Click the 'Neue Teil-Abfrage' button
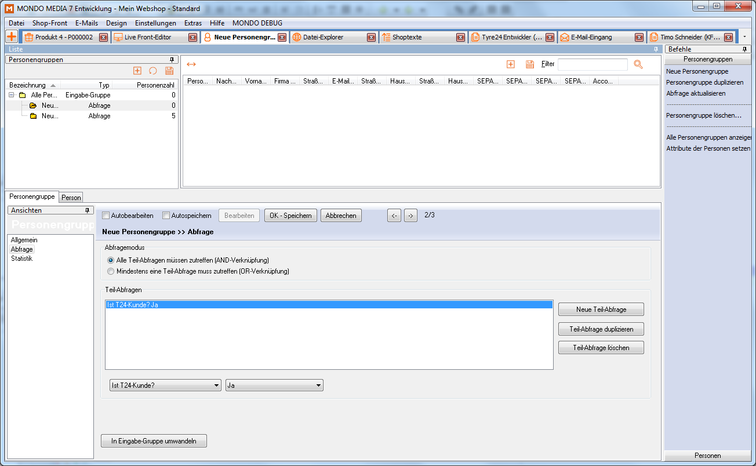This screenshot has width=756, height=466. (x=601, y=310)
